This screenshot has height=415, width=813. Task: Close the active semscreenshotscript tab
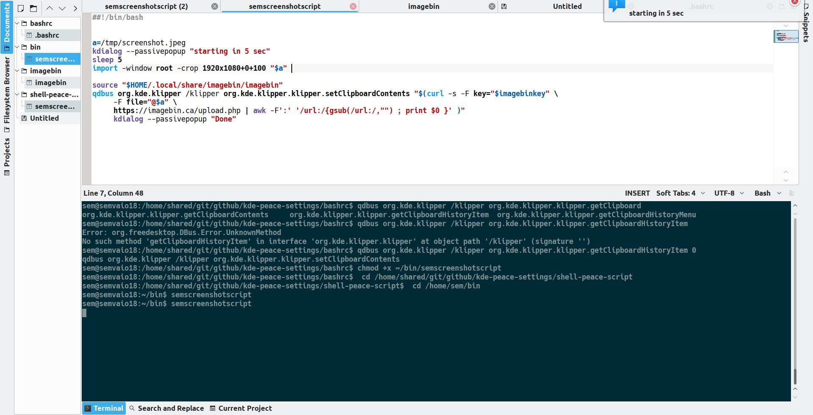353,6
